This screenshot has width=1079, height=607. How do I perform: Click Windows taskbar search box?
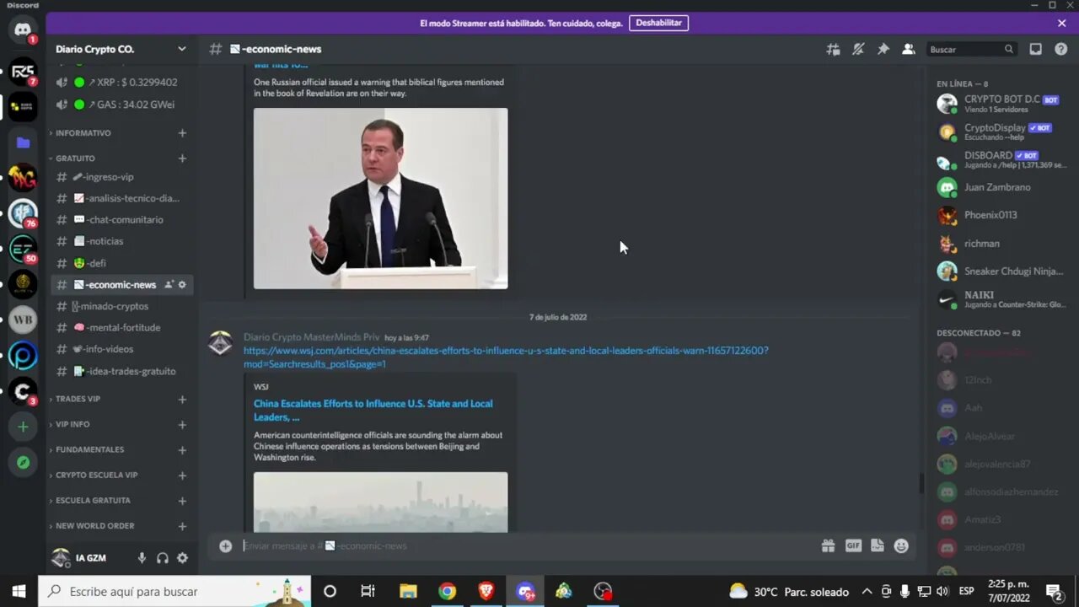174,591
